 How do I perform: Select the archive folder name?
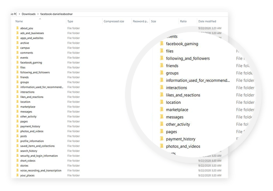(x=25, y=43)
